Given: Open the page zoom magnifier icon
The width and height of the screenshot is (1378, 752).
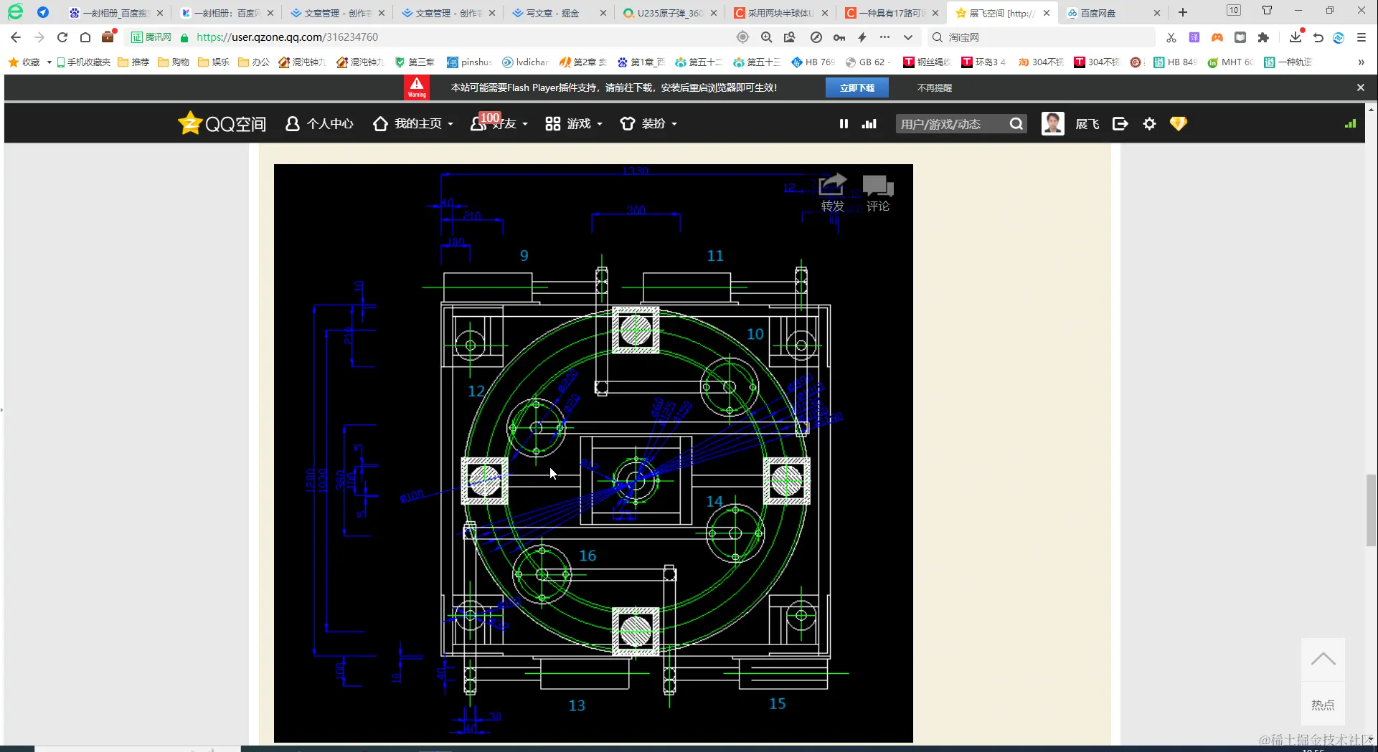Looking at the screenshot, I should [x=767, y=37].
